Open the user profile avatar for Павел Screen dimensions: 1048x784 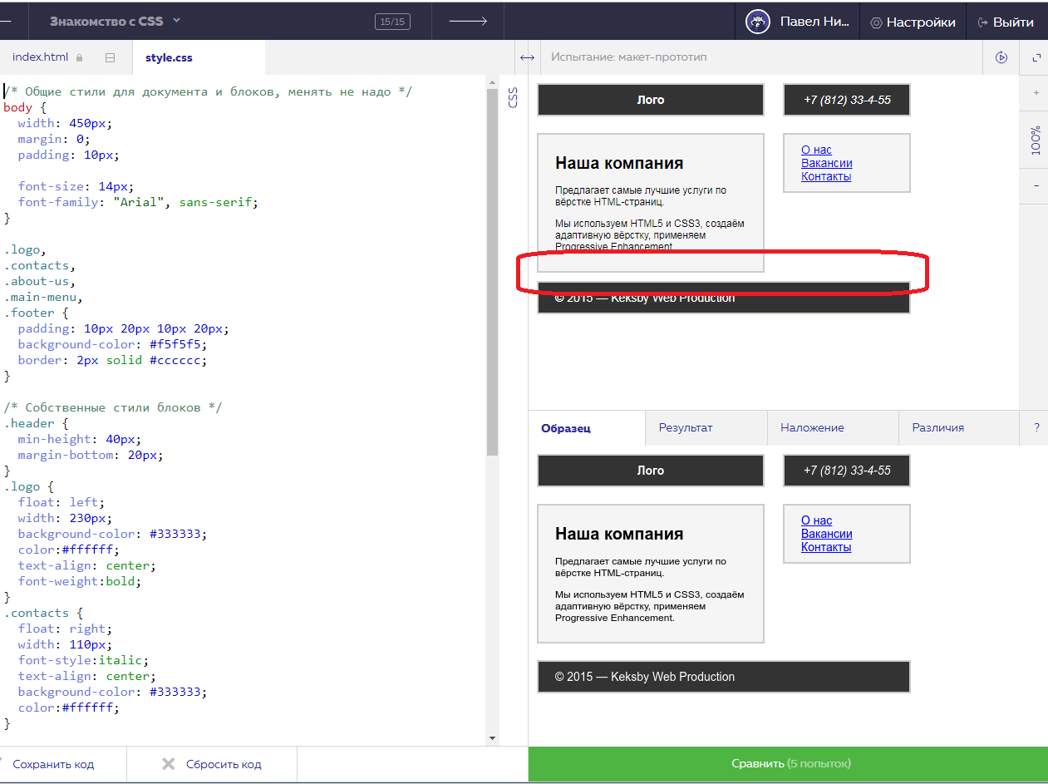pyautogui.click(x=757, y=21)
